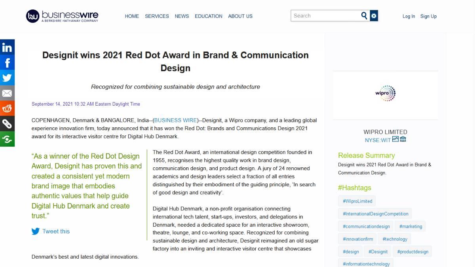Share the article on Facebook

coord(7,62)
